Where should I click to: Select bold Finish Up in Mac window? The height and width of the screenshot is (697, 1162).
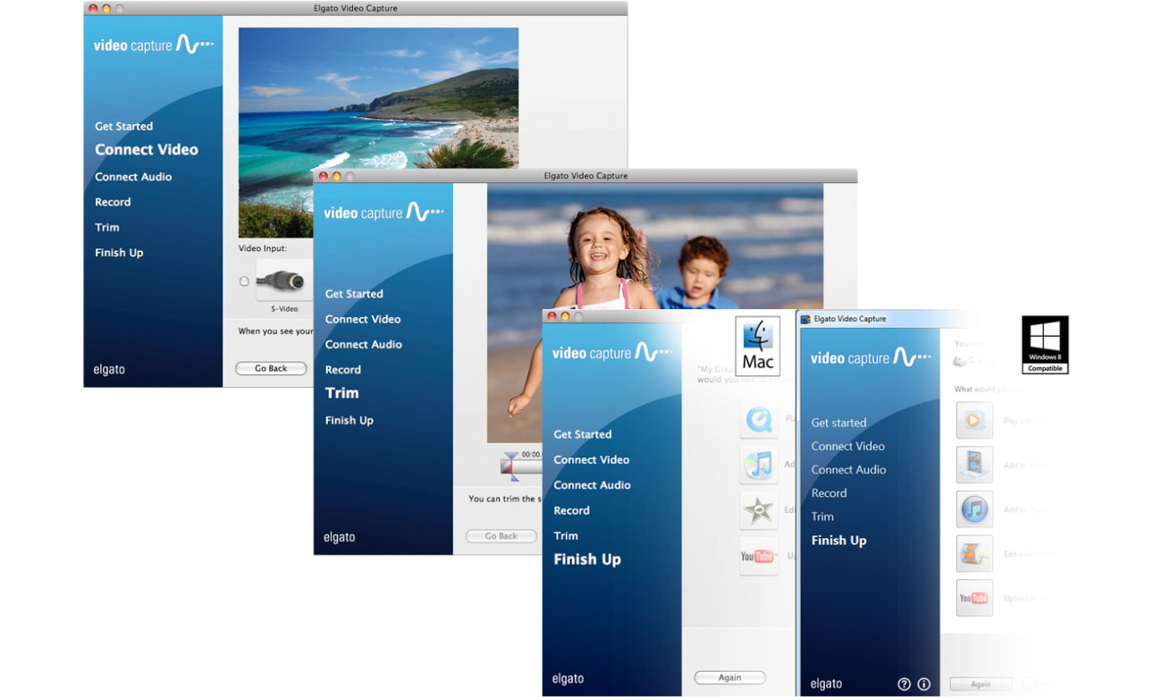tap(587, 559)
